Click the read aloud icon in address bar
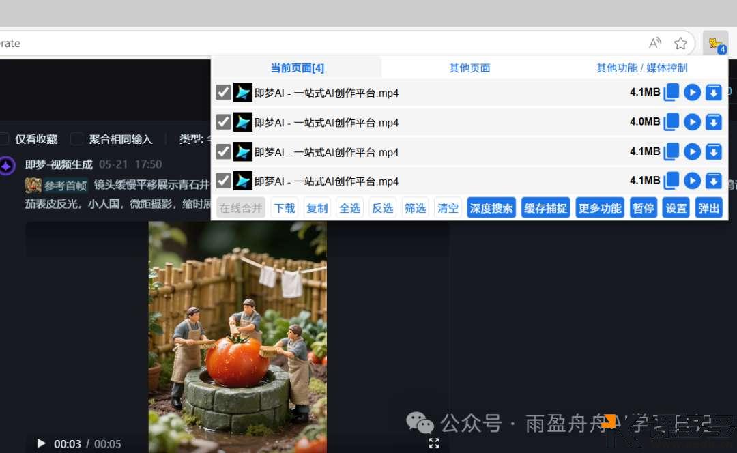The image size is (737, 453). 655,44
